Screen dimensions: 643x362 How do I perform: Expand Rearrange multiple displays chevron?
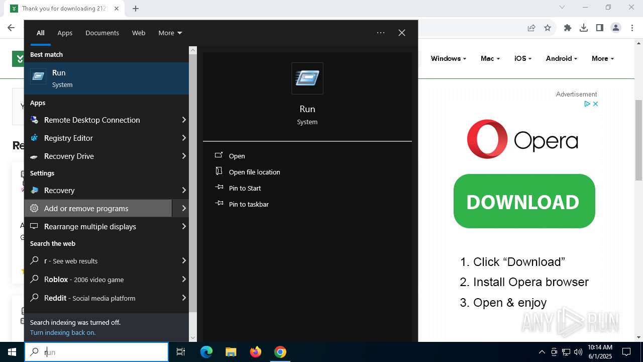pos(184,226)
